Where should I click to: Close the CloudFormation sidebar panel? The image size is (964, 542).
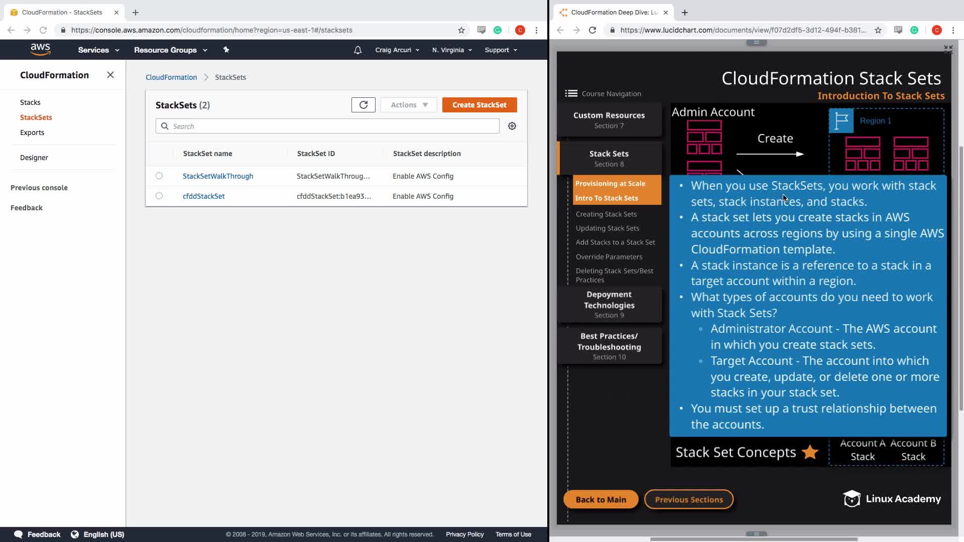pos(110,75)
